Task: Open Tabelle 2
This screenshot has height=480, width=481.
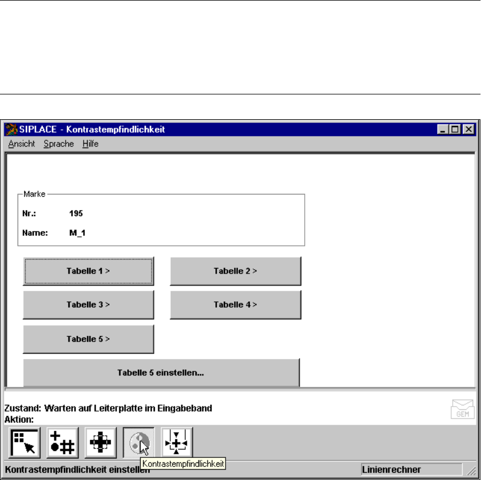Action: (x=236, y=271)
